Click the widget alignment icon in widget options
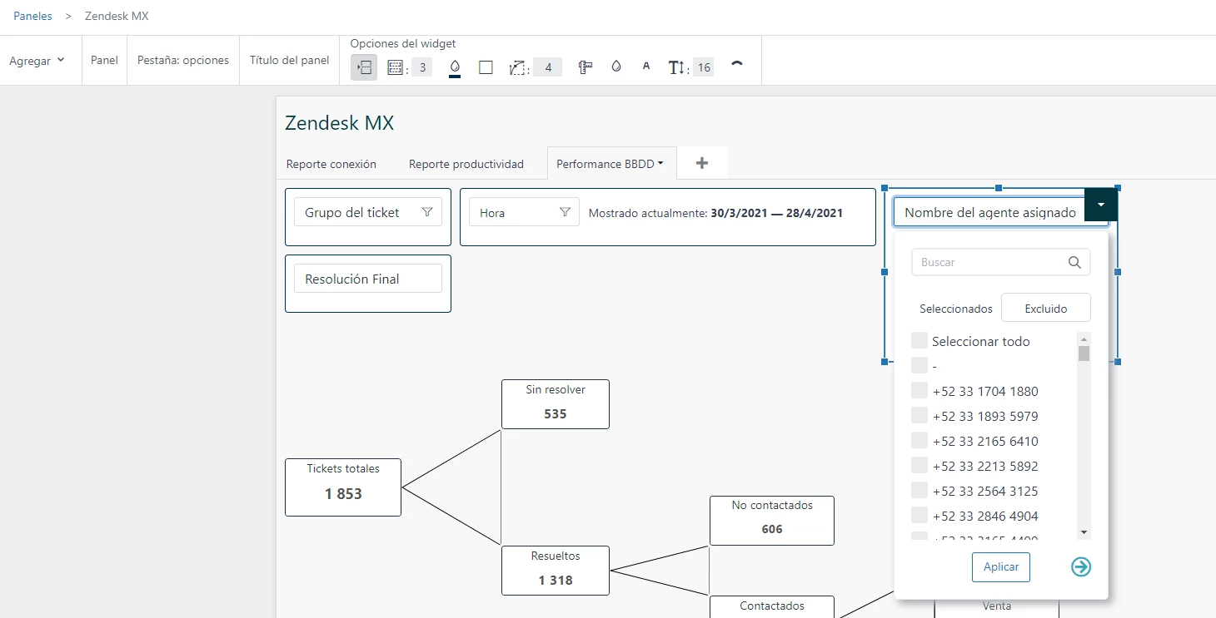 point(364,67)
